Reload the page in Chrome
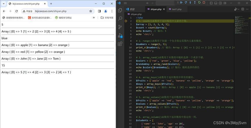 (17, 11)
